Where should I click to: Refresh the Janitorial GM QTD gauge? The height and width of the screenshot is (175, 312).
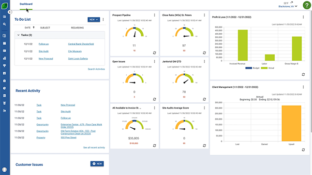click(204, 99)
